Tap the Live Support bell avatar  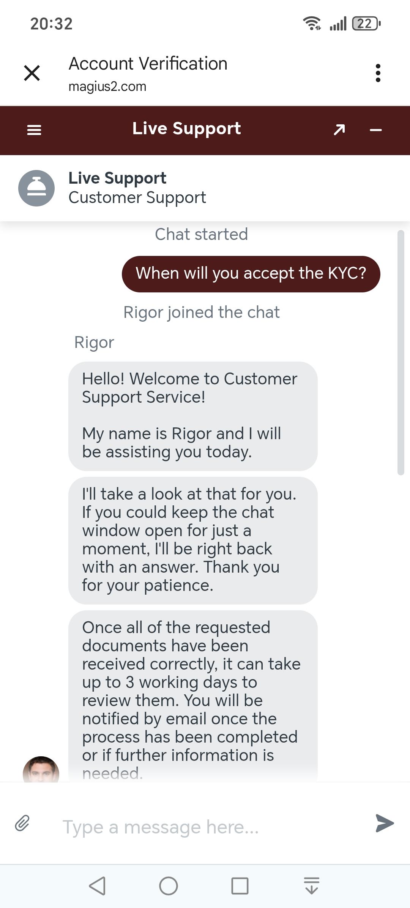tap(36, 188)
